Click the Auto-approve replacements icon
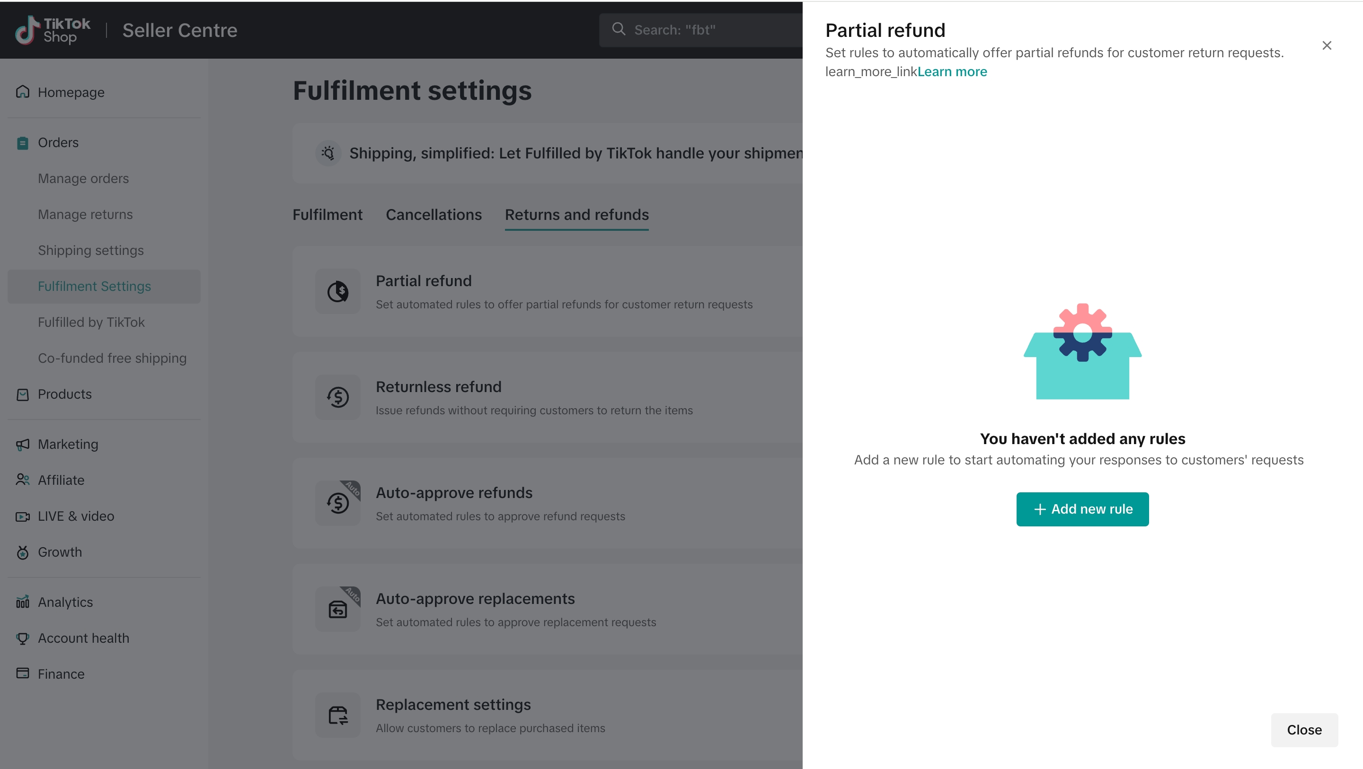1363x769 pixels. click(337, 609)
